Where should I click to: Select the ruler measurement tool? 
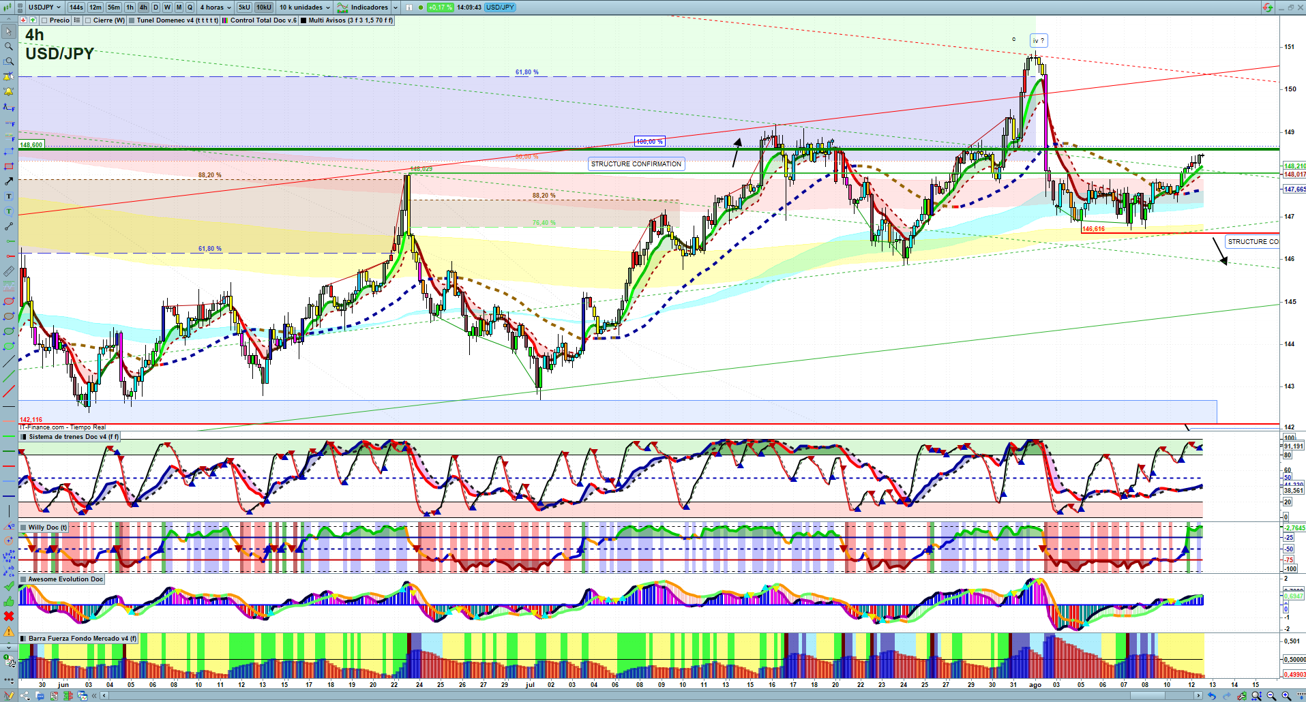[9, 271]
